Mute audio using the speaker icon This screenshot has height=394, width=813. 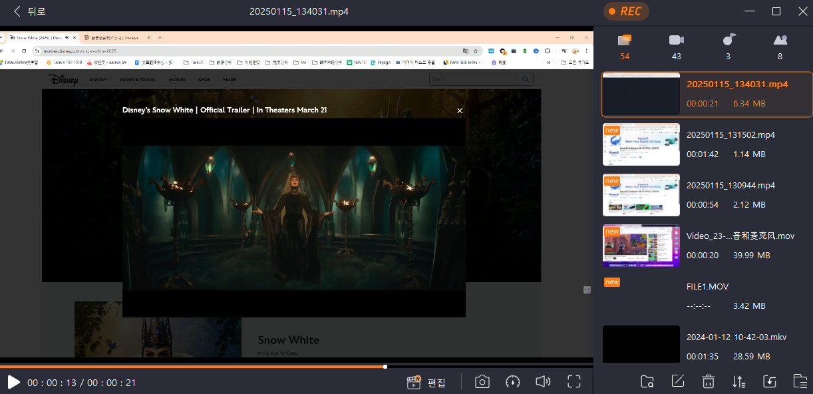(x=543, y=381)
